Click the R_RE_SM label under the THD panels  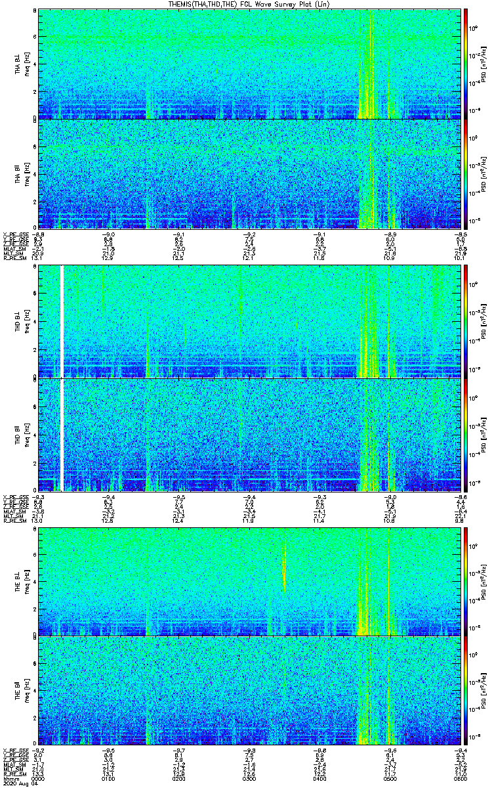pos(13,521)
